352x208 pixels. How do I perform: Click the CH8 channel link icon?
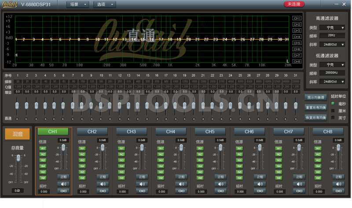[x=338, y=191]
